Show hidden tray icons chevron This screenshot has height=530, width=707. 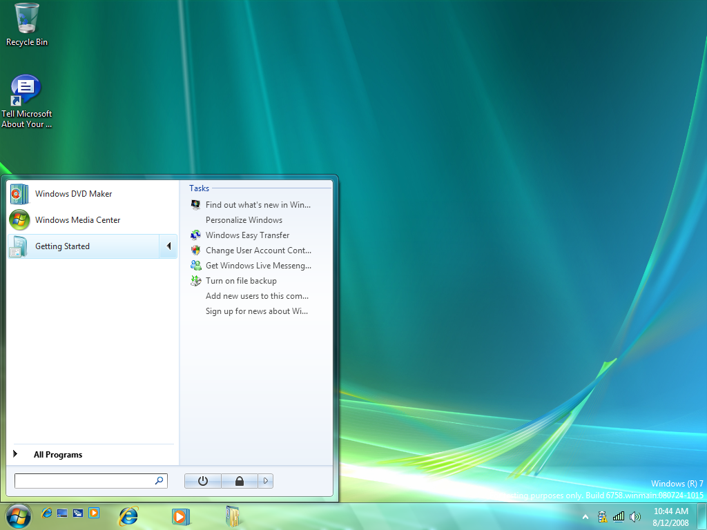pyautogui.click(x=585, y=516)
